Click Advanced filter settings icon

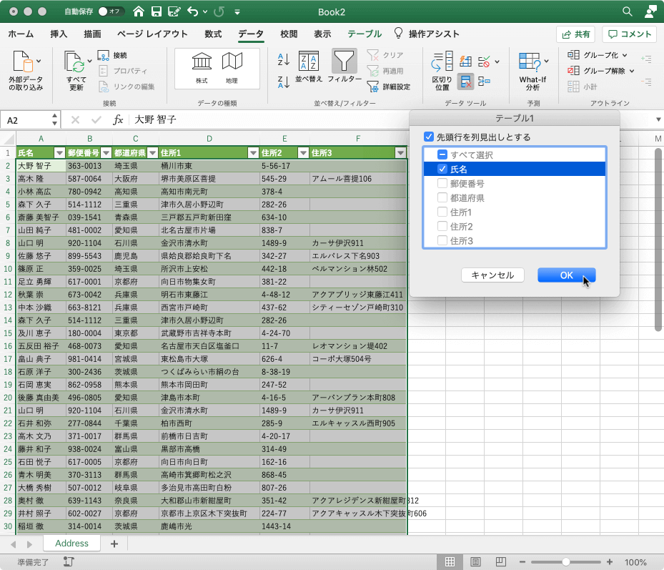372,87
